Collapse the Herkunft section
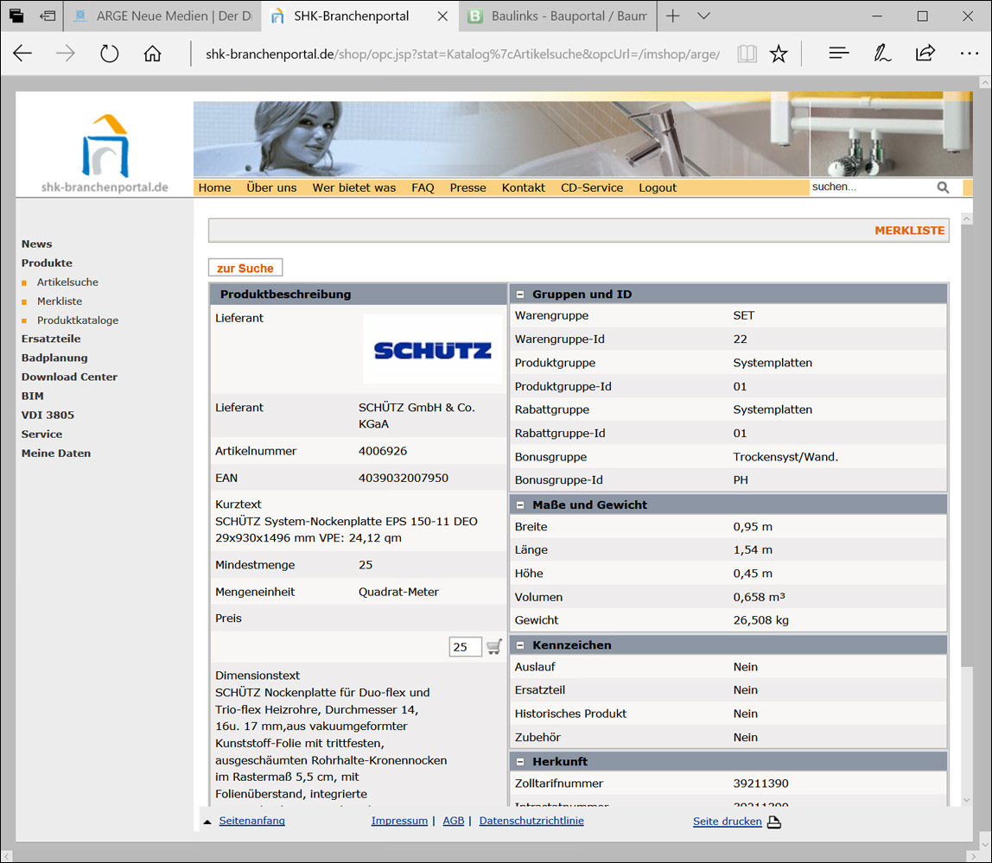This screenshot has height=863, width=992. [x=520, y=762]
